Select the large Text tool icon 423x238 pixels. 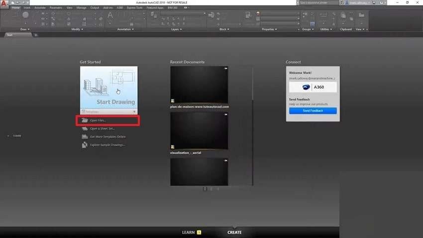110,15
